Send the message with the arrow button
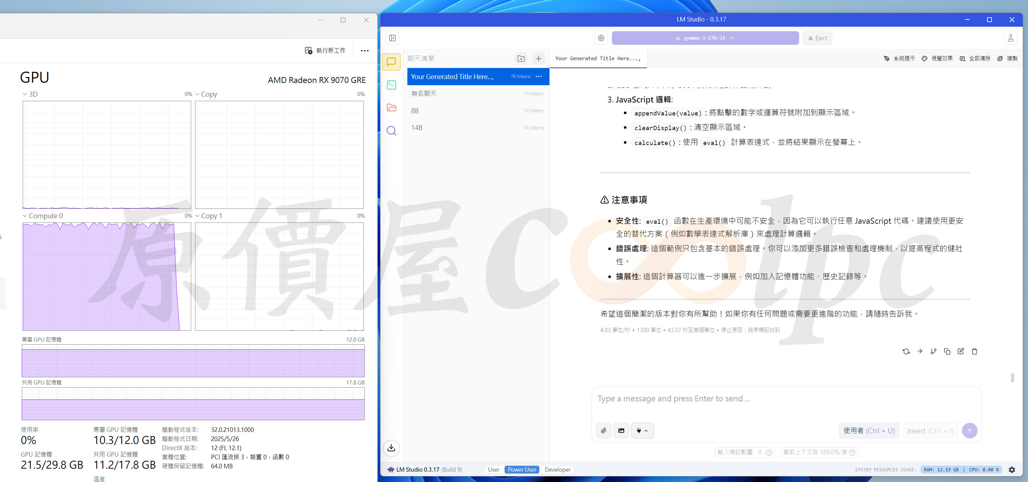Image resolution: width=1028 pixels, height=482 pixels. click(969, 431)
